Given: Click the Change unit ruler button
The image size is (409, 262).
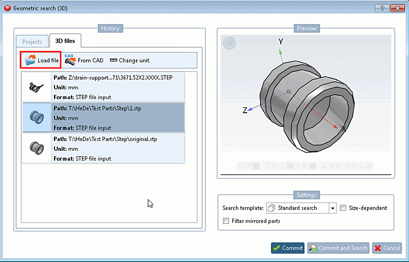Looking at the screenshot, I should tap(130, 60).
